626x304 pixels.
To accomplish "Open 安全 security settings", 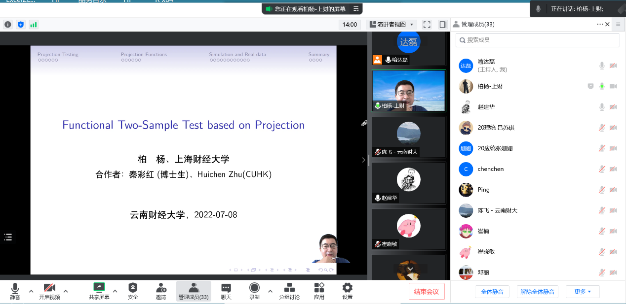I will [x=133, y=291].
